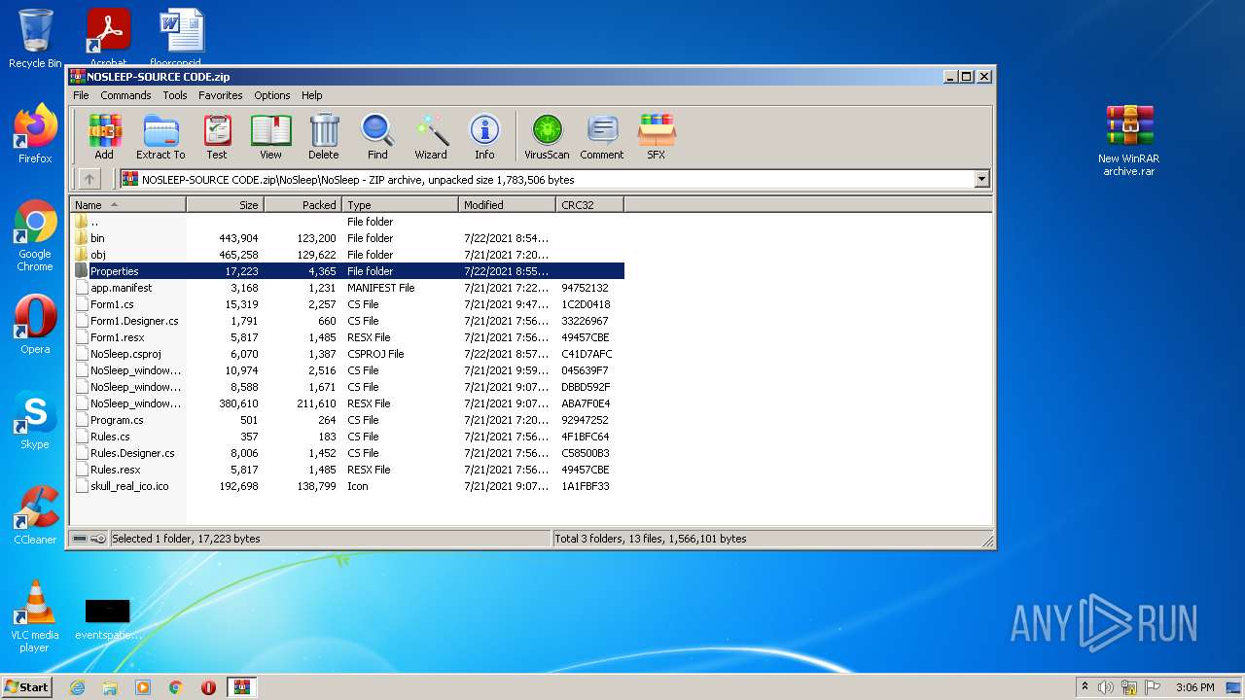Select Form1.Designer.cs file
This screenshot has height=700, width=1245.
click(347, 321)
